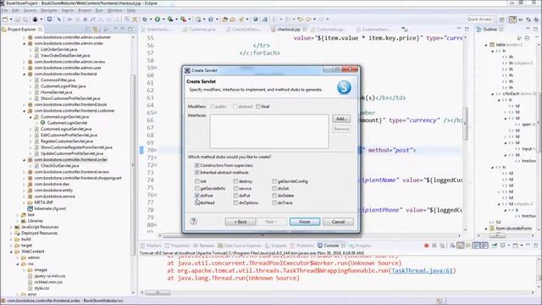Click the Java EE perspective icon at top right
Viewport: 542px width, 305px height.
(512, 19)
